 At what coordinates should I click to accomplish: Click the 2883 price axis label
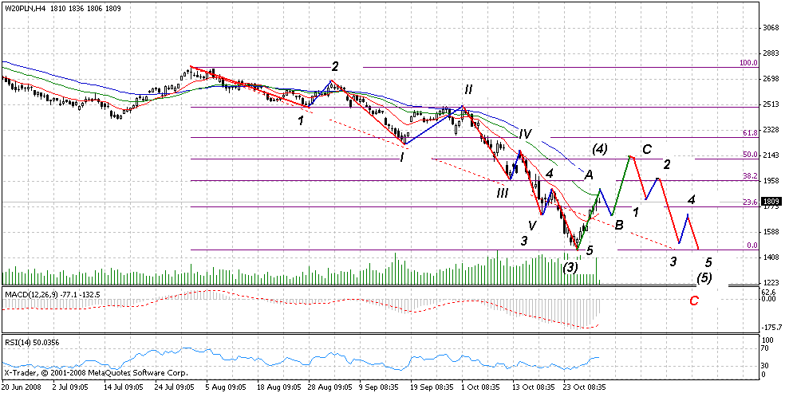tap(771, 53)
